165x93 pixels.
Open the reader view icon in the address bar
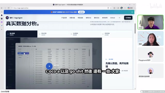click(x=108, y=8)
